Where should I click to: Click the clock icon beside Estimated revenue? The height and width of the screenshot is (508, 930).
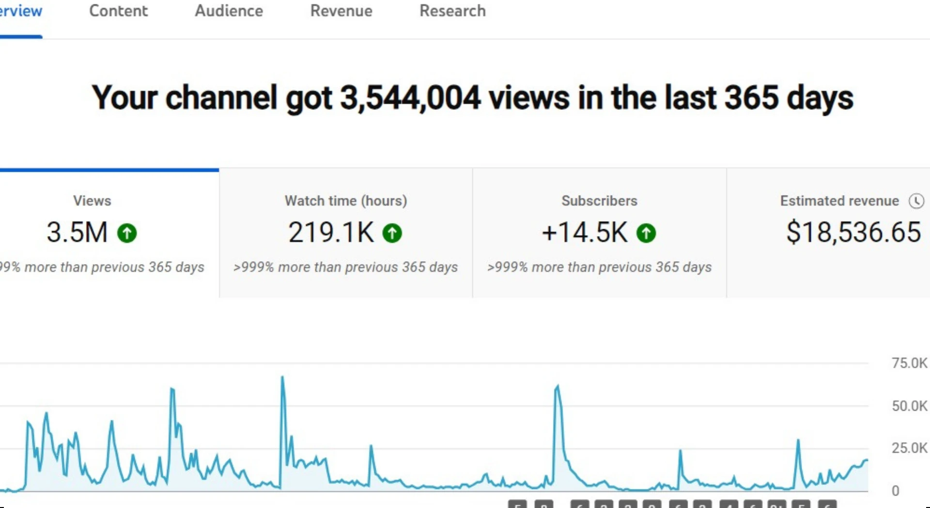tap(916, 201)
